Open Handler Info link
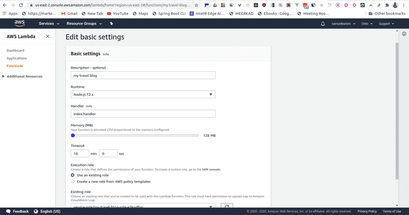409x215 pixels. 89,106
